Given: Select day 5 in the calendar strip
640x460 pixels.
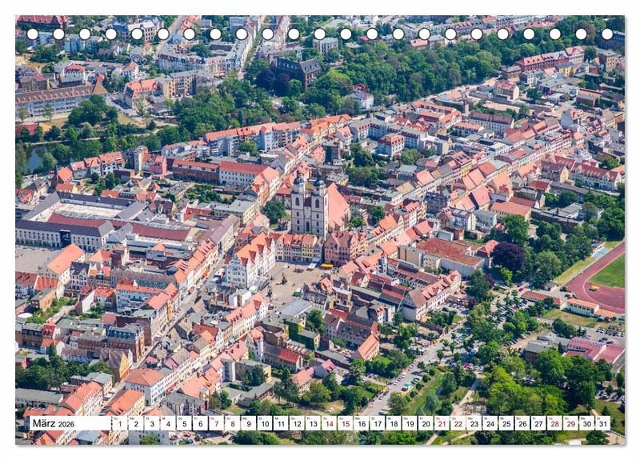Looking at the screenshot, I should pos(184,423).
